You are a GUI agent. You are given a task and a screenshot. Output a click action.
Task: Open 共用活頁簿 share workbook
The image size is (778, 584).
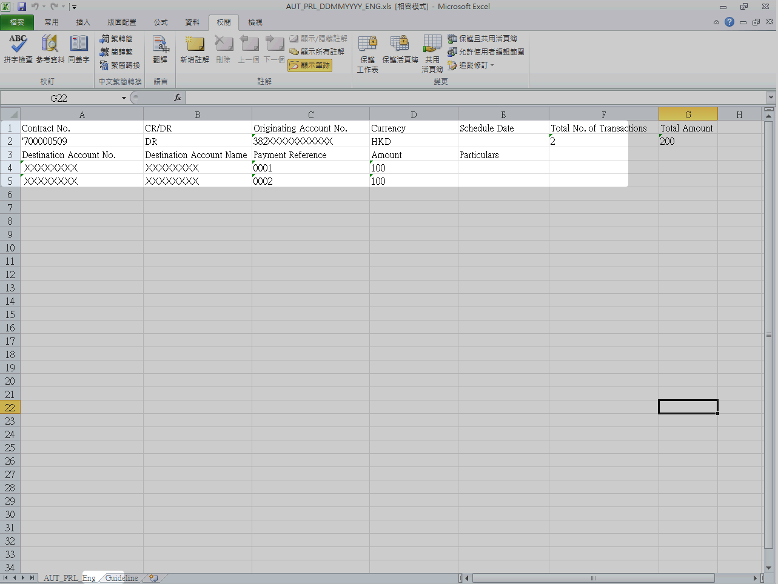(x=432, y=53)
